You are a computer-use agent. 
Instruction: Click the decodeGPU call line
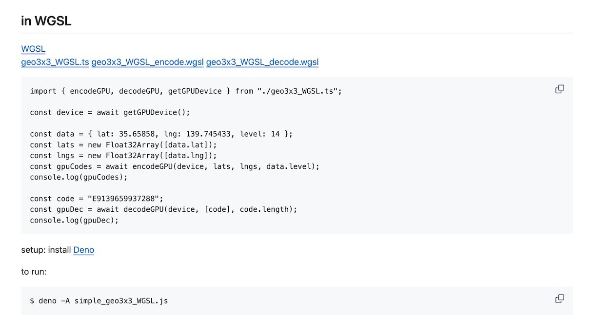[163, 209]
